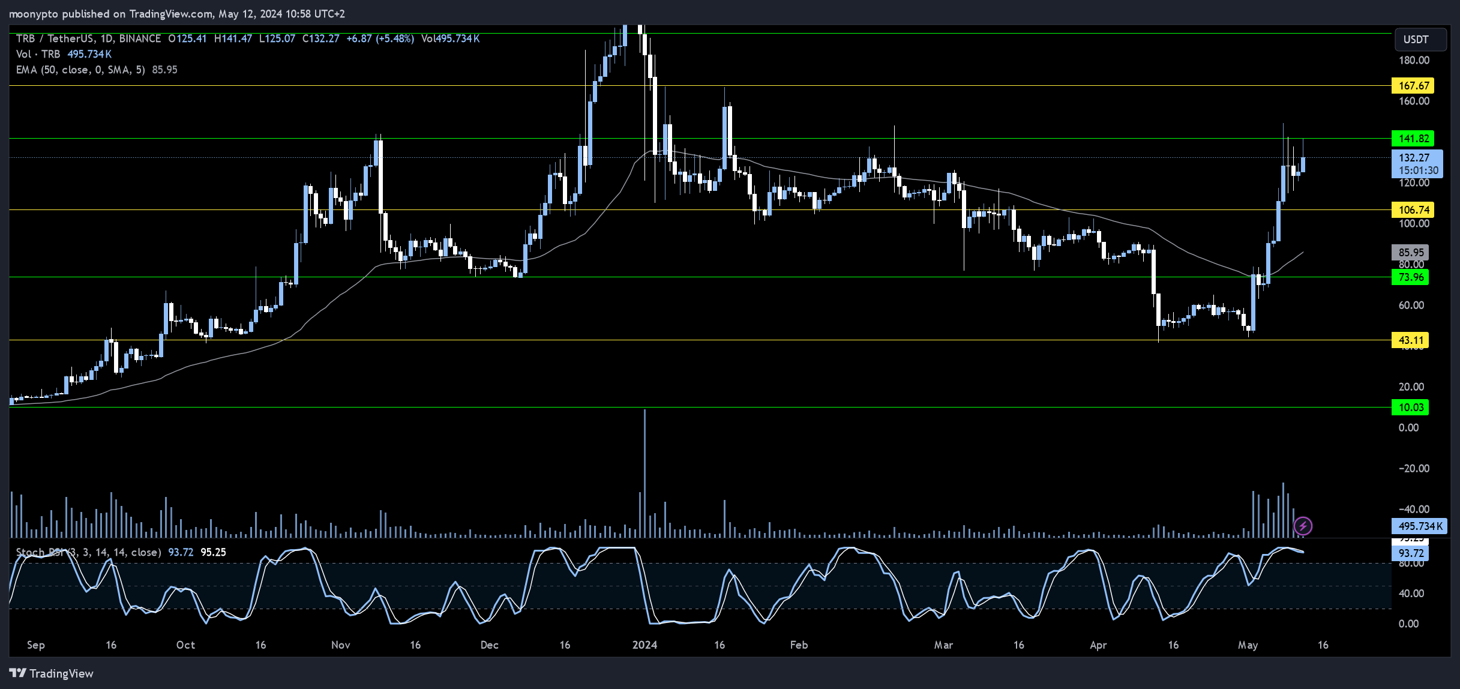1460x689 pixels.
Task: Click the 180.00 price scale value
Action: (x=1414, y=61)
